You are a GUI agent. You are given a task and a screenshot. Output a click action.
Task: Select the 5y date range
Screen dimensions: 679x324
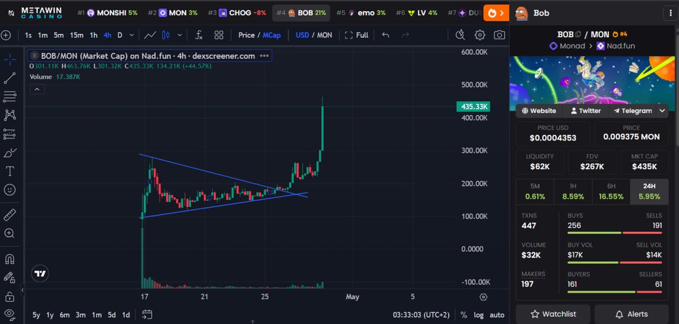coord(36,314)
